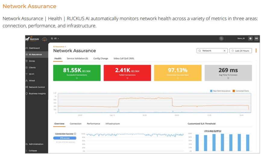
Task: Click the 81.55K Successful Connections card
Action: pos(77,73)
